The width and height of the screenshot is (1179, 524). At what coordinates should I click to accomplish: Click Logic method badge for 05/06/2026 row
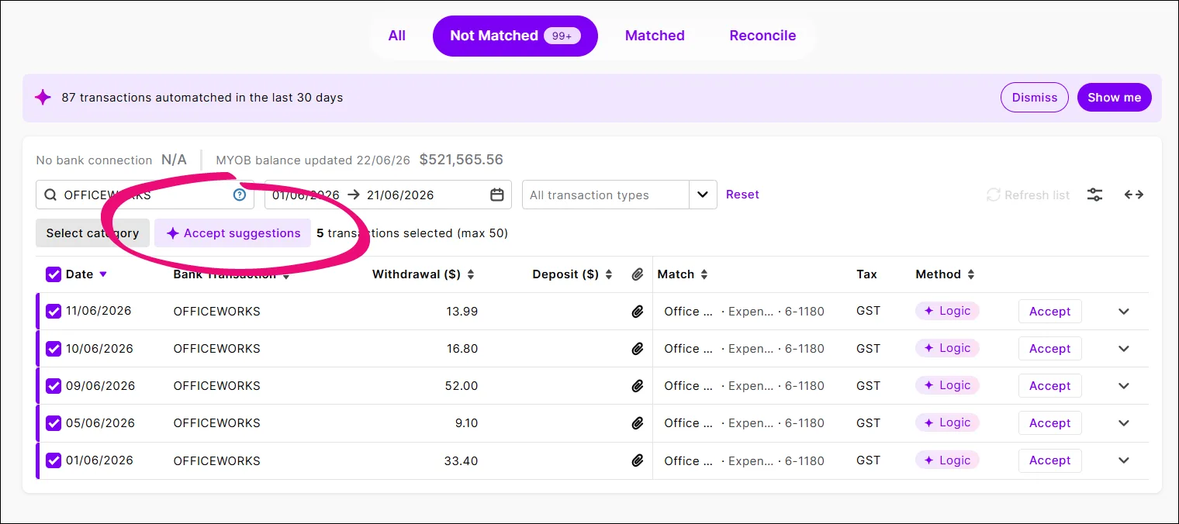pos(947,422)
